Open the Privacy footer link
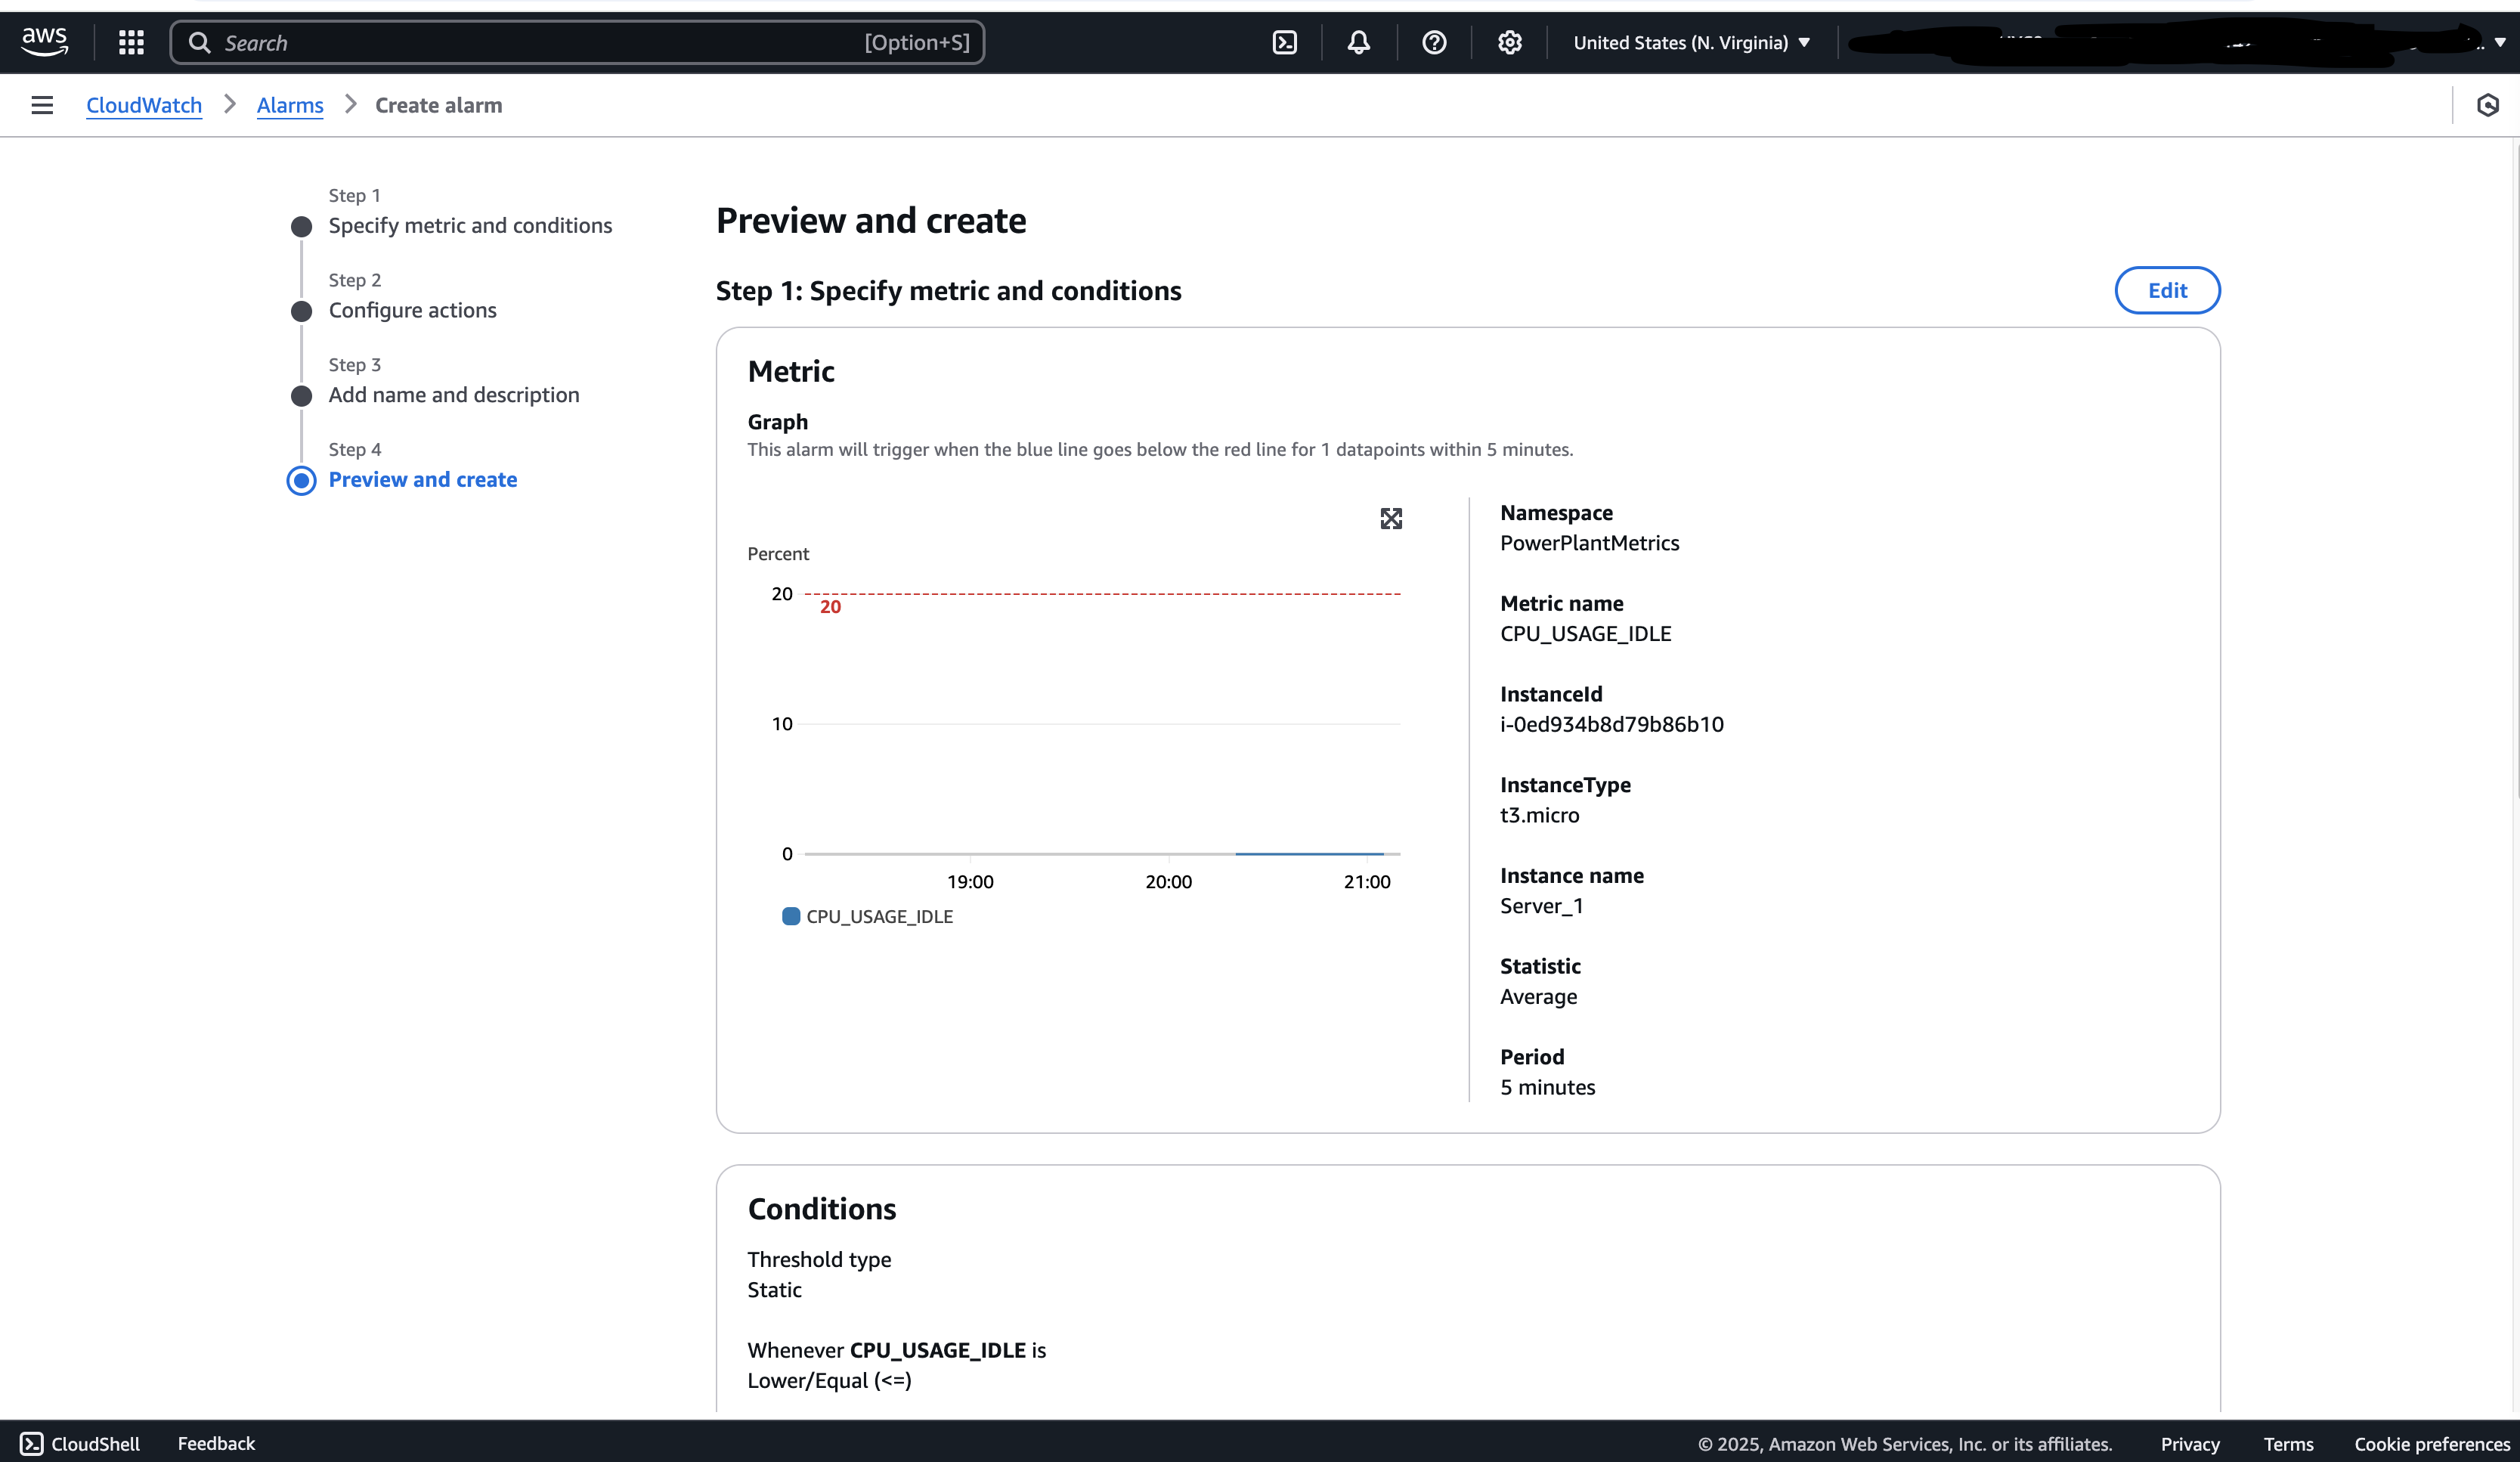This screenshot has height=1462, width=2520. (2190, 1444)
